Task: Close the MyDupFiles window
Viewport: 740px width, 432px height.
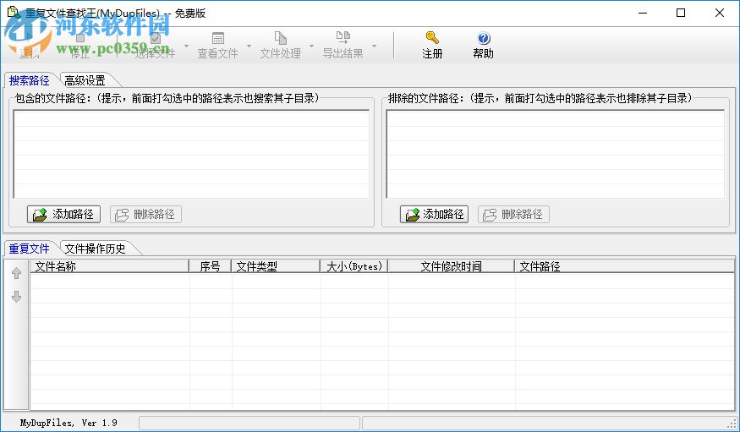Action: click(x=719, y=14)
